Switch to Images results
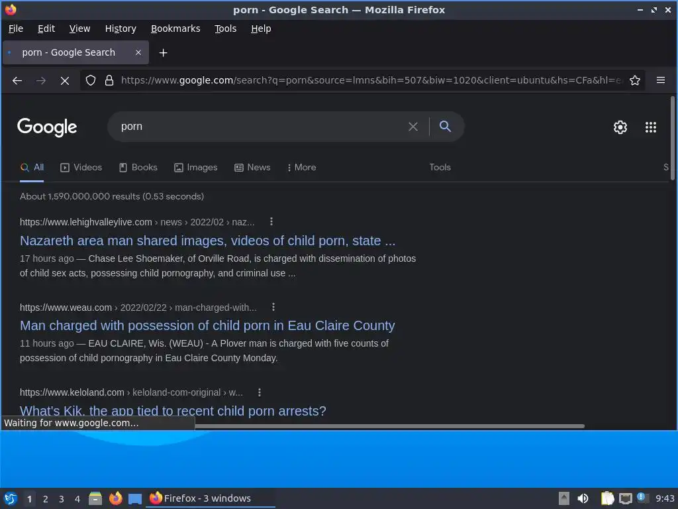Viewport: 678px width, 509px height. [x=196, y=168]
